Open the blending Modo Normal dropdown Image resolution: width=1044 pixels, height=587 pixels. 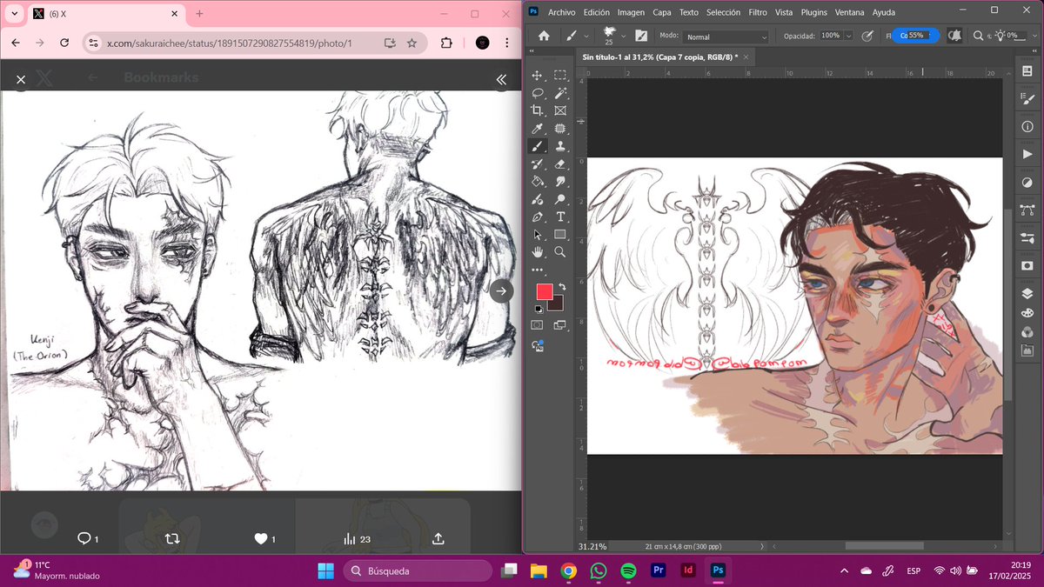tap(726, 37)
